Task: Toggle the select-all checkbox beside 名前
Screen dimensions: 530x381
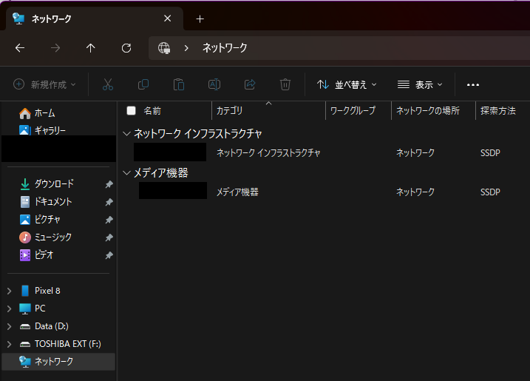Action: pos(132,111)
